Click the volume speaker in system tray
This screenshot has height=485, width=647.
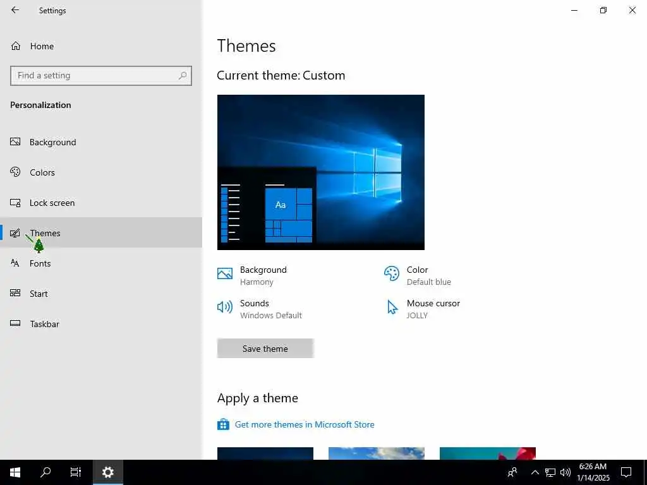coord(565,472)
